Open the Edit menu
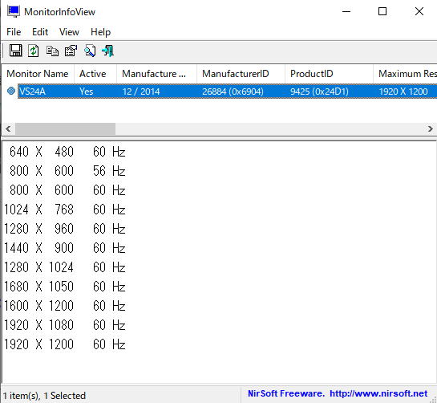The image size is (437, 403). [x=40, y=32]
